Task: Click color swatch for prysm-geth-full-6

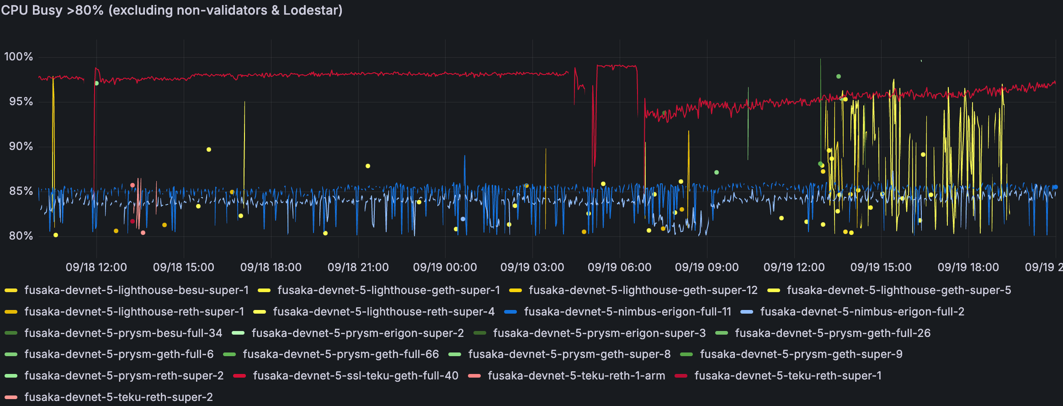Action: 11,355
